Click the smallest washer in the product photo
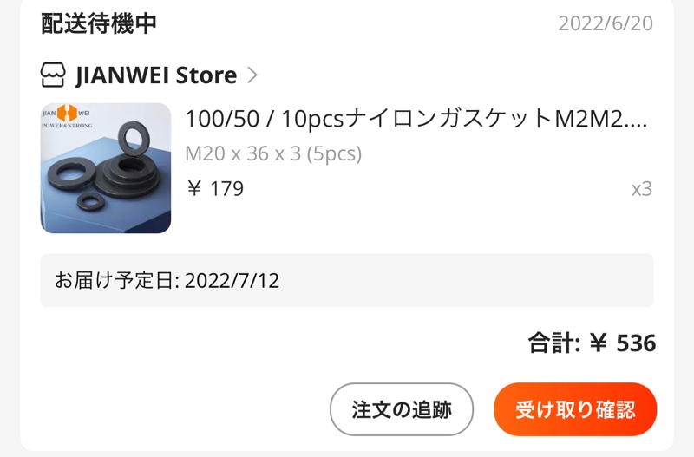The image size is (694, 457). (91, 201)
